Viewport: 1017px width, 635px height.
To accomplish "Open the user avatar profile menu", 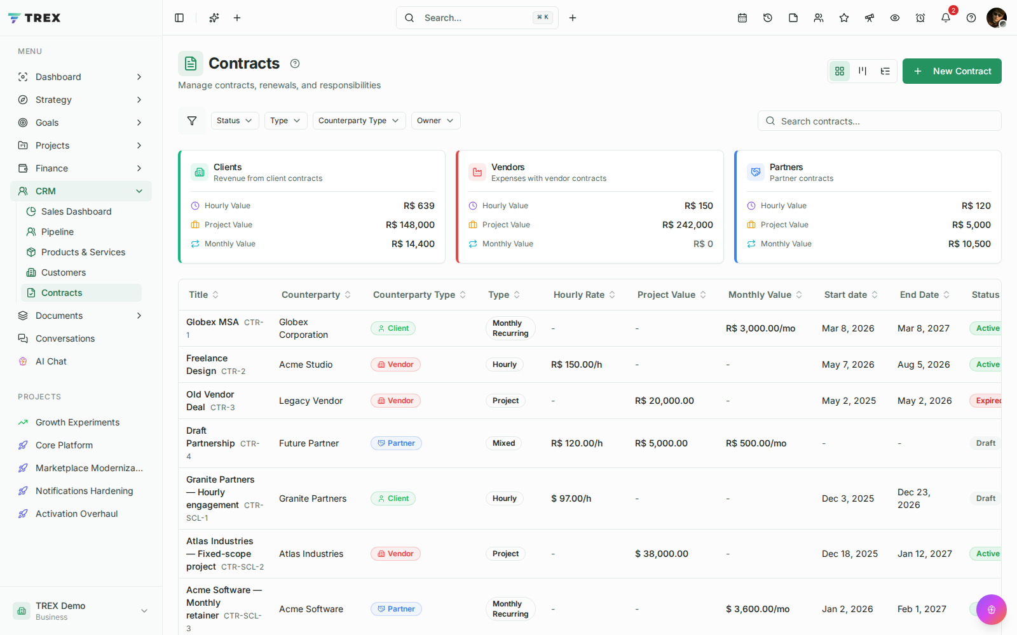I will (996, 18).
